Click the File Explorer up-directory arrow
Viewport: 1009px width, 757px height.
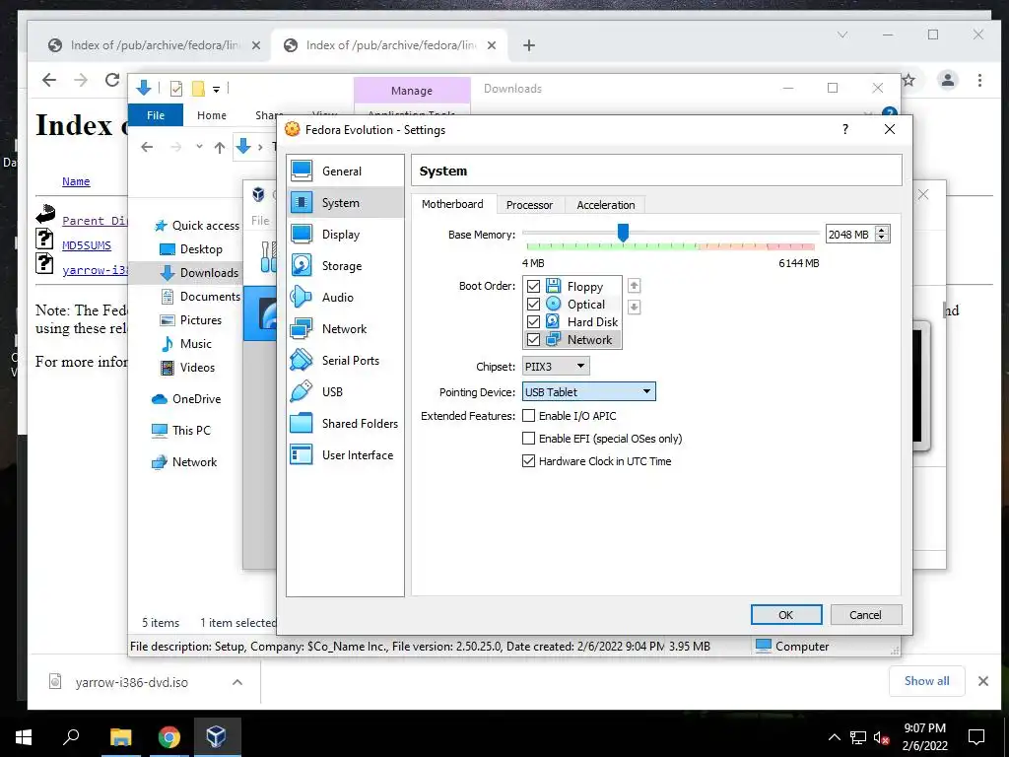(x=220, y=148)
